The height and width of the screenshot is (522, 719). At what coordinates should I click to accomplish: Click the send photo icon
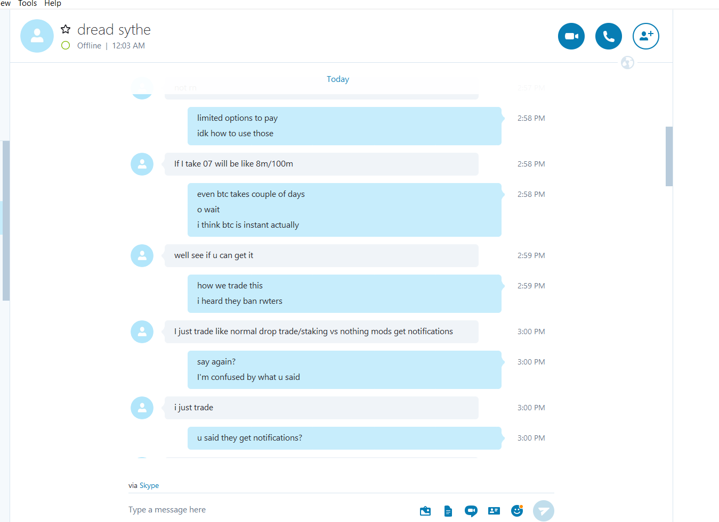click(x=425, y=511)
